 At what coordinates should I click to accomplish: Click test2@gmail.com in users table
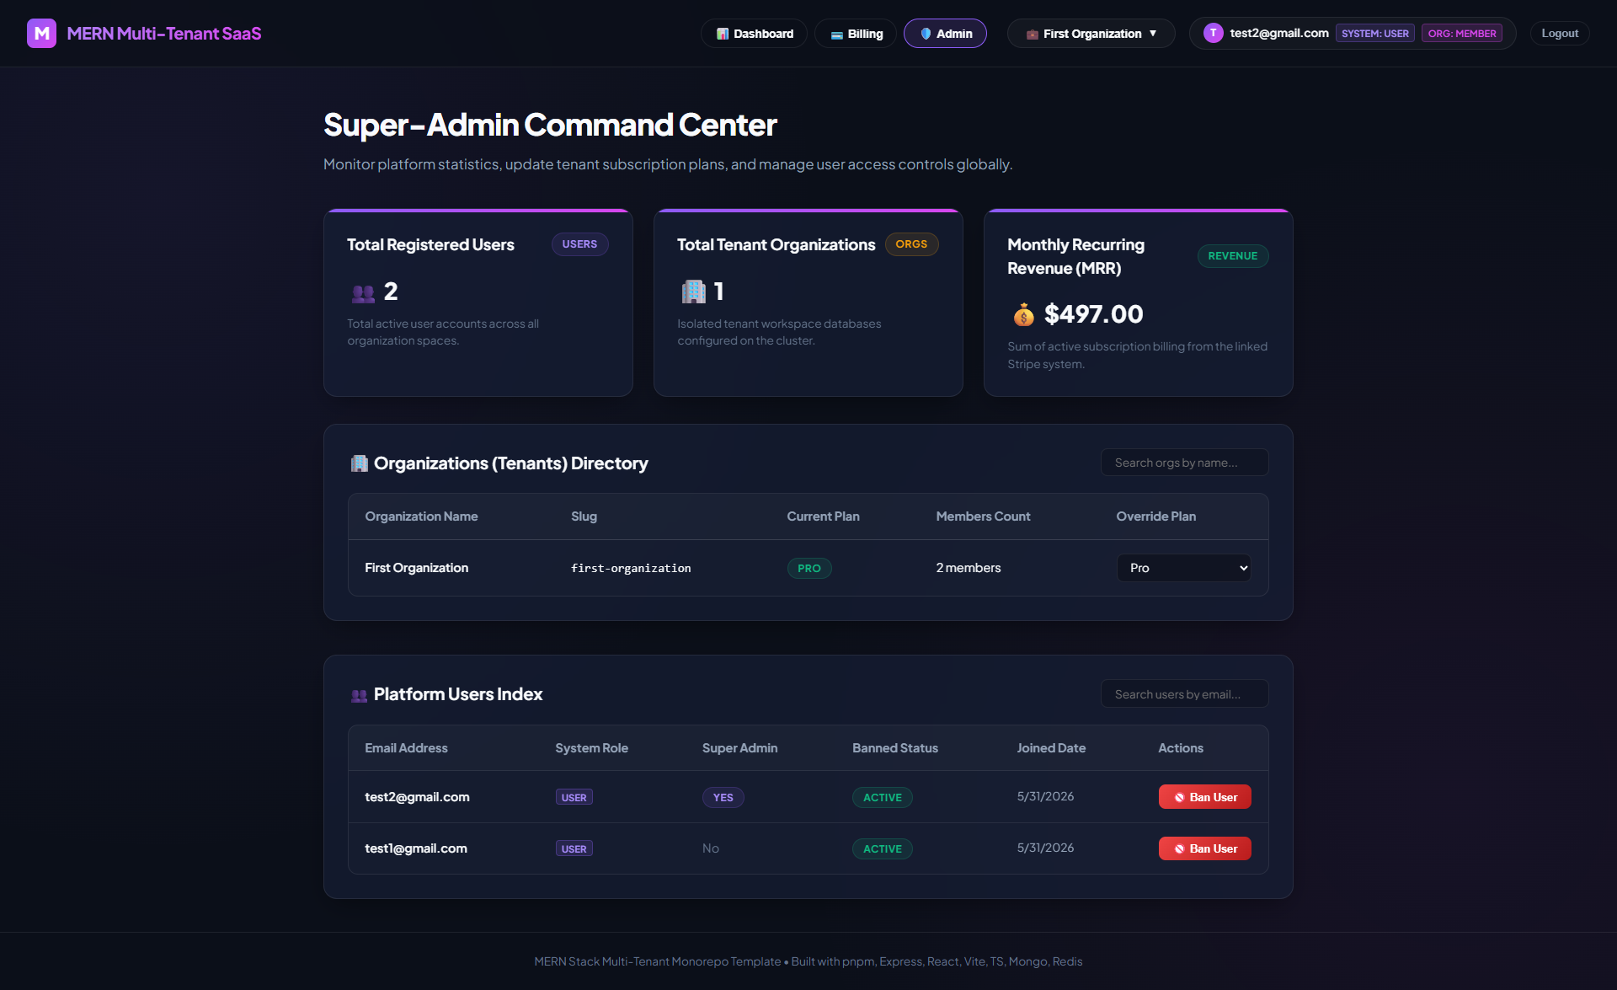coord(417,797)
